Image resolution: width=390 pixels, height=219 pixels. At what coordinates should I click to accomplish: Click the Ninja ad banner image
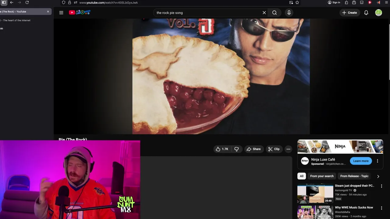(340, 147)
